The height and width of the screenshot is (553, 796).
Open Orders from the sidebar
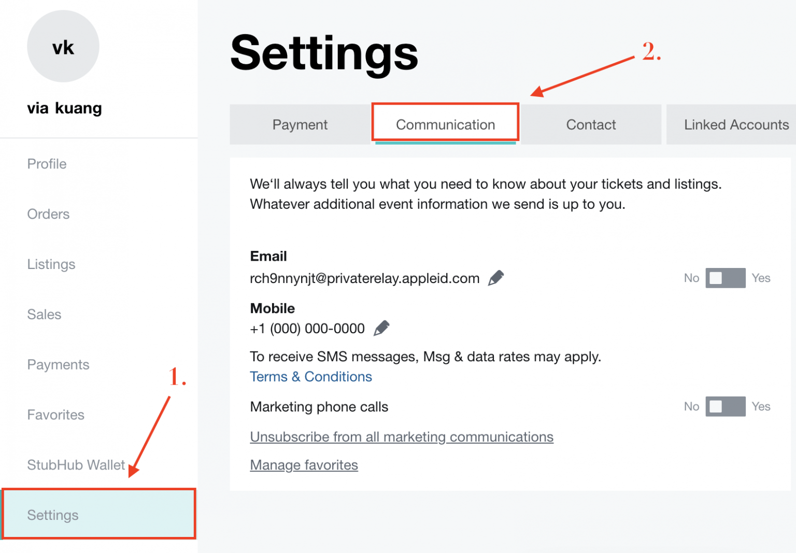pos(48,214)
